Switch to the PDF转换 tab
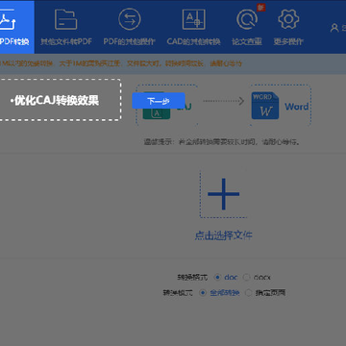 [x=16, y=27]
